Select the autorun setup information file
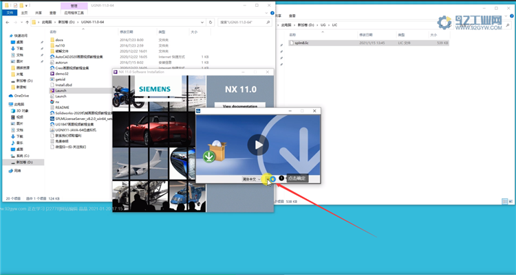The height and width of the screenshot is (275, 516). (x=61, y=62)
